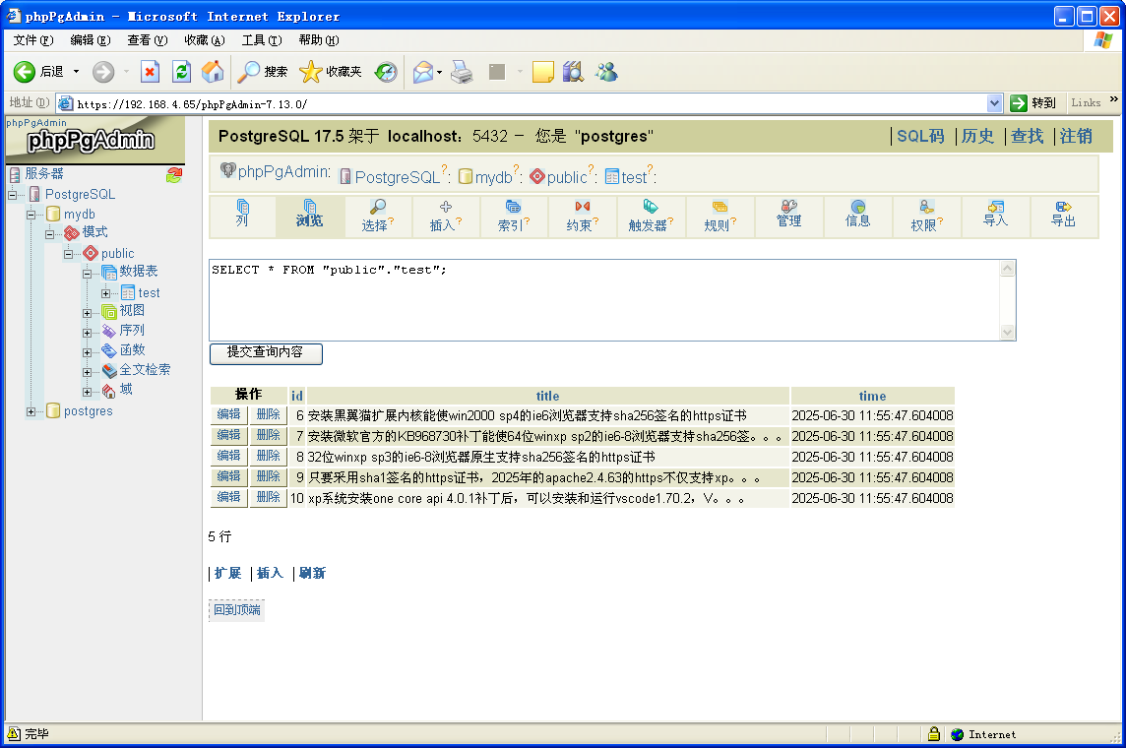The height and width of the screenshot is (748, 1126).
Task: Open the 约束 (Constraints) tab
Action: [x=582, y=217]
